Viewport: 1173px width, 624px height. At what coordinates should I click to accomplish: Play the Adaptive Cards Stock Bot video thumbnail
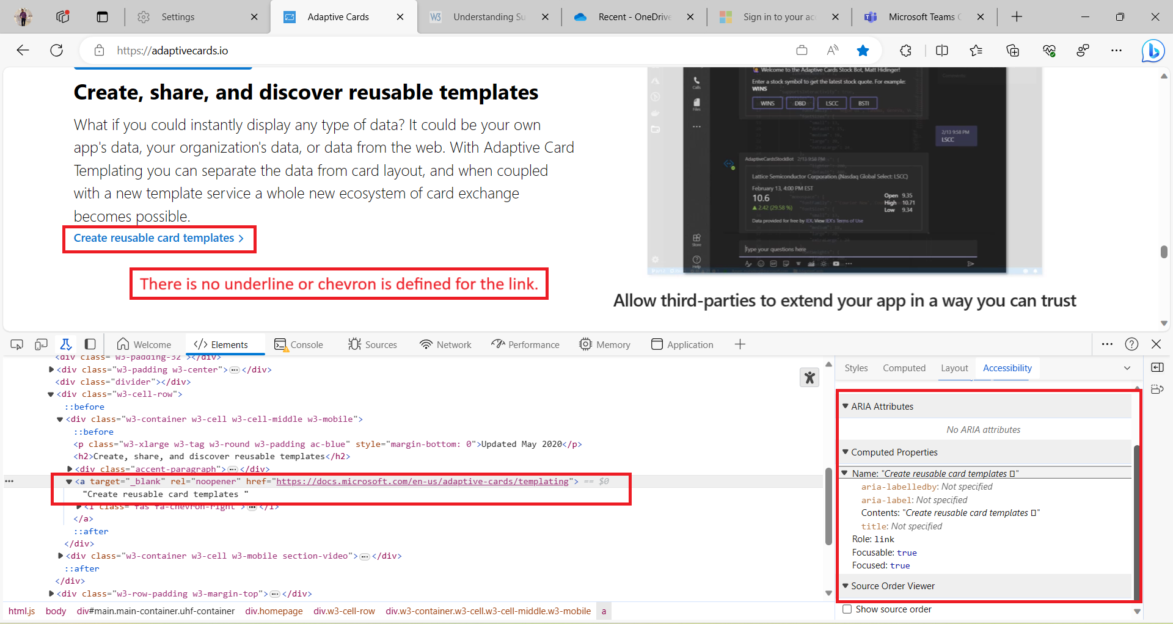coord(844,170)
